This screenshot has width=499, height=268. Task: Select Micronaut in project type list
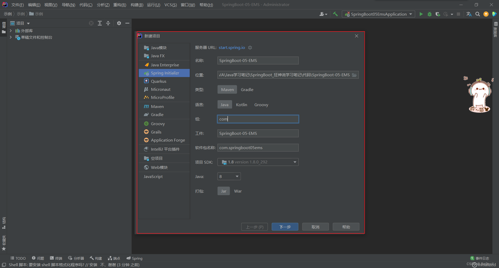[164, 89]
